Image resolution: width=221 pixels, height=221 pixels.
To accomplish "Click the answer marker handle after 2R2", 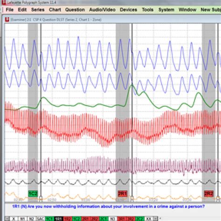I will click(x=218, y=199).
